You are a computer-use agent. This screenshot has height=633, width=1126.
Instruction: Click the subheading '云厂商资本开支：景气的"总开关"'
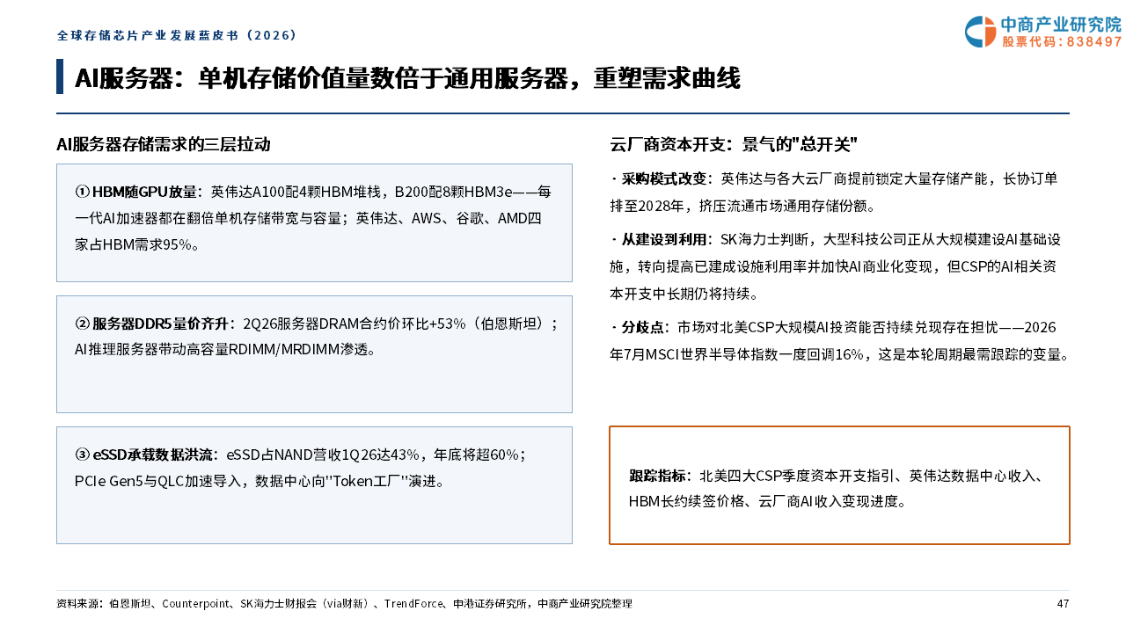tap(734, 144)
